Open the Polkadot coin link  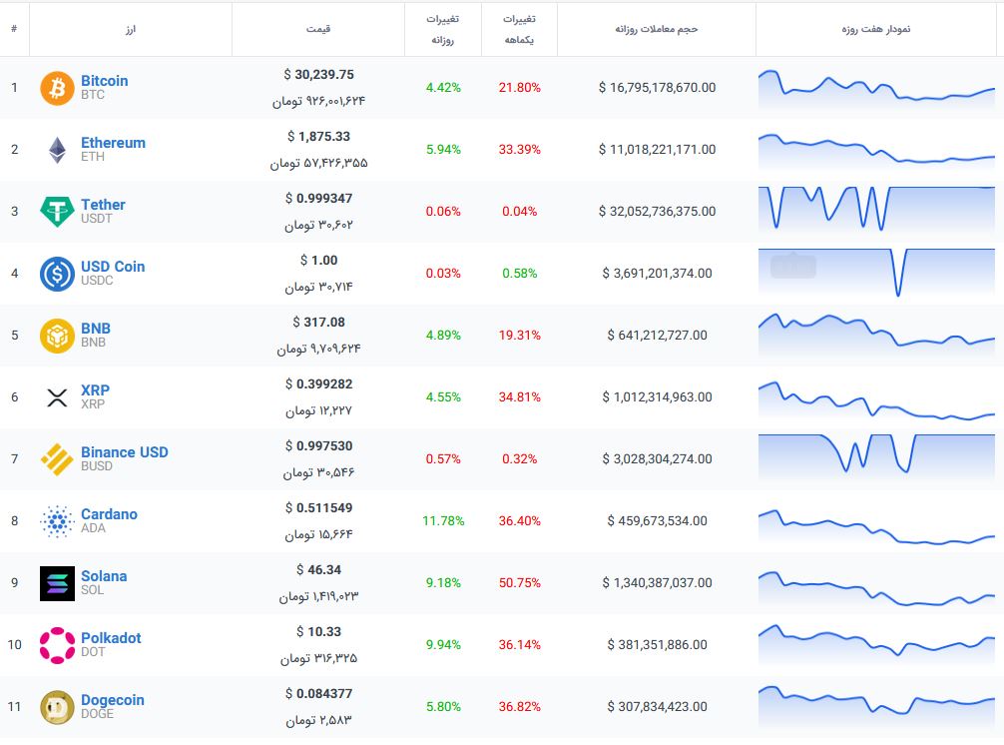(x=111, y=638)
